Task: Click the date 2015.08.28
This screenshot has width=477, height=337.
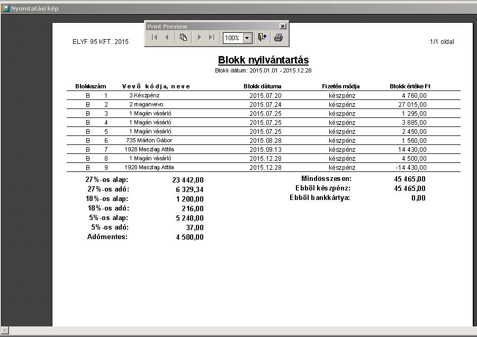Action: [x=266, y=141]
